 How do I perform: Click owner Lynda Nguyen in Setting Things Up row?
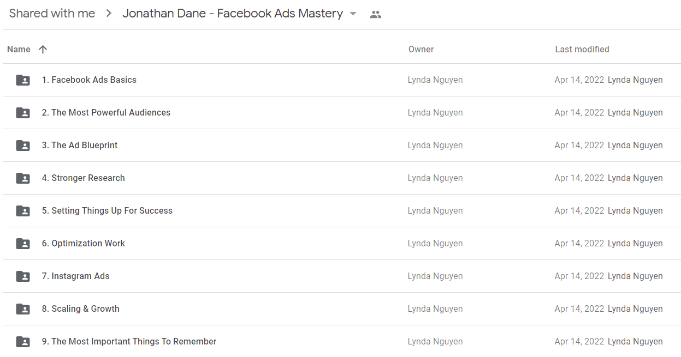coord(435,210)
